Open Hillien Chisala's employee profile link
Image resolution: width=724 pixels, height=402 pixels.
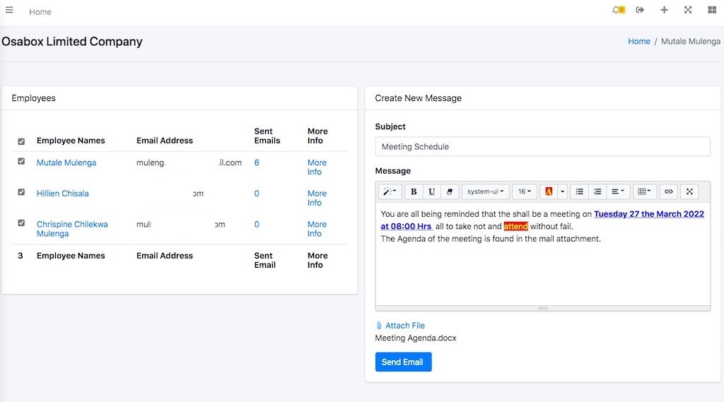(63, 194)
